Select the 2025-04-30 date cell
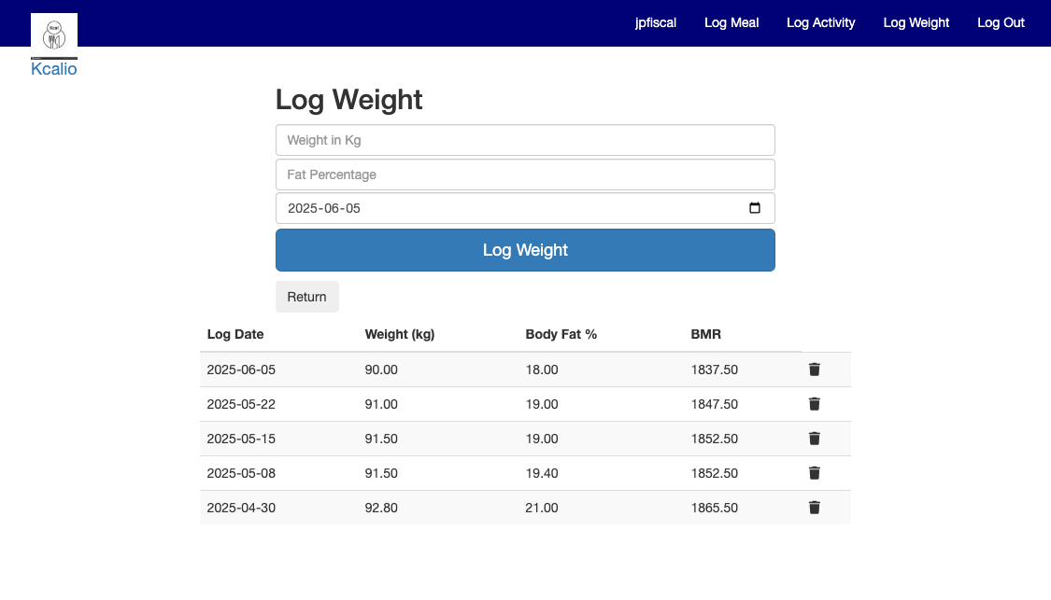This screenshot has height=600, width=1051. pyautogui.click(x=241, y=508)
